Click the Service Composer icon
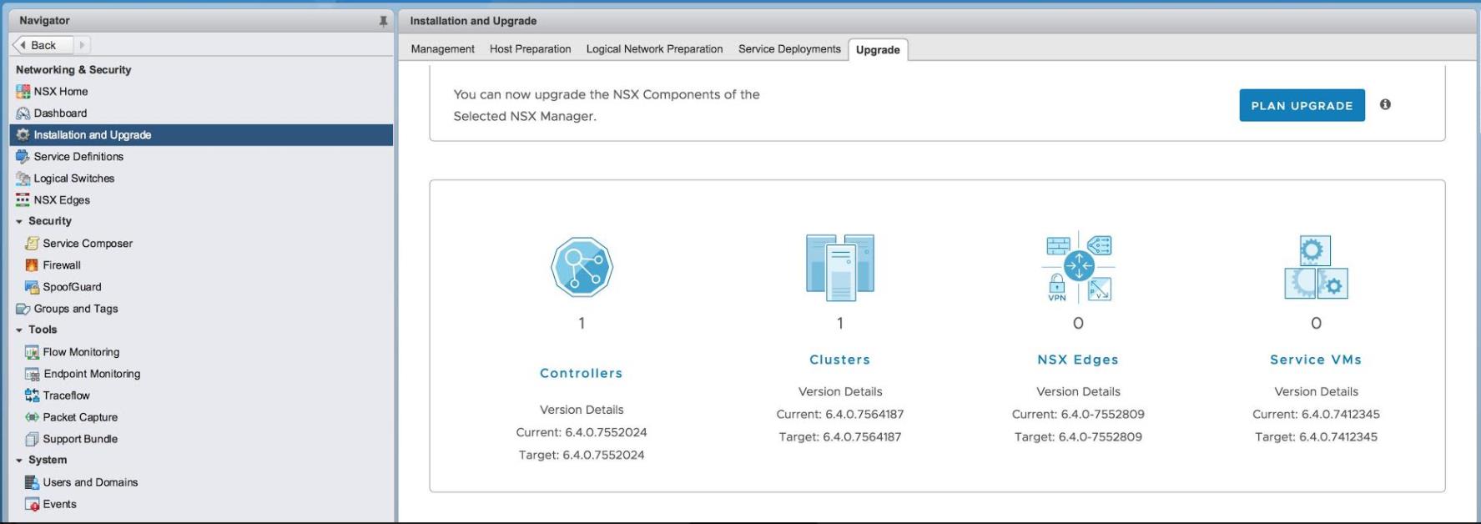Image resolution: width=1481 pixels, height=524 pixels. 33,244
